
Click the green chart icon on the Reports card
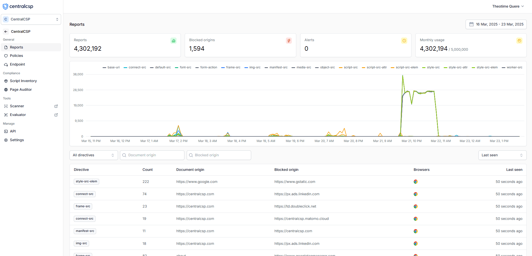(x=173, y=40)
